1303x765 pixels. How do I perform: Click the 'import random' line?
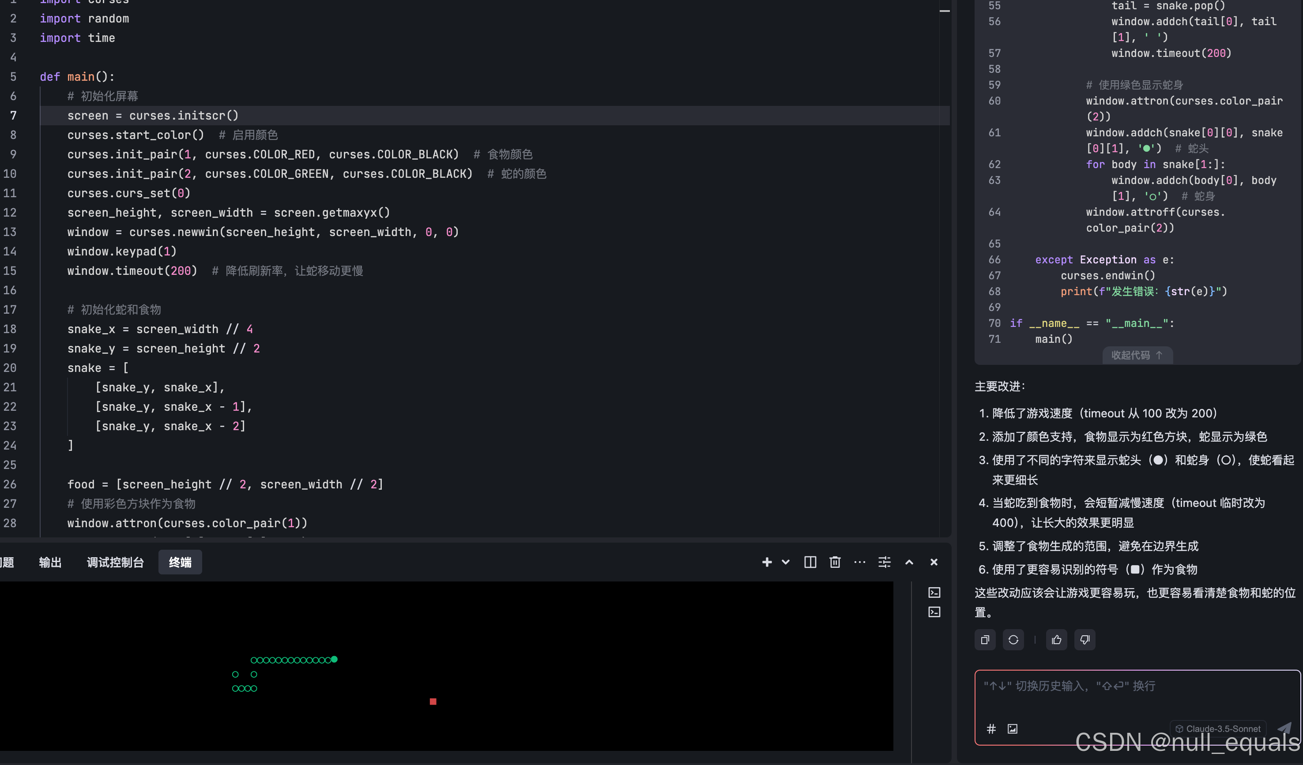coord(84,19)
